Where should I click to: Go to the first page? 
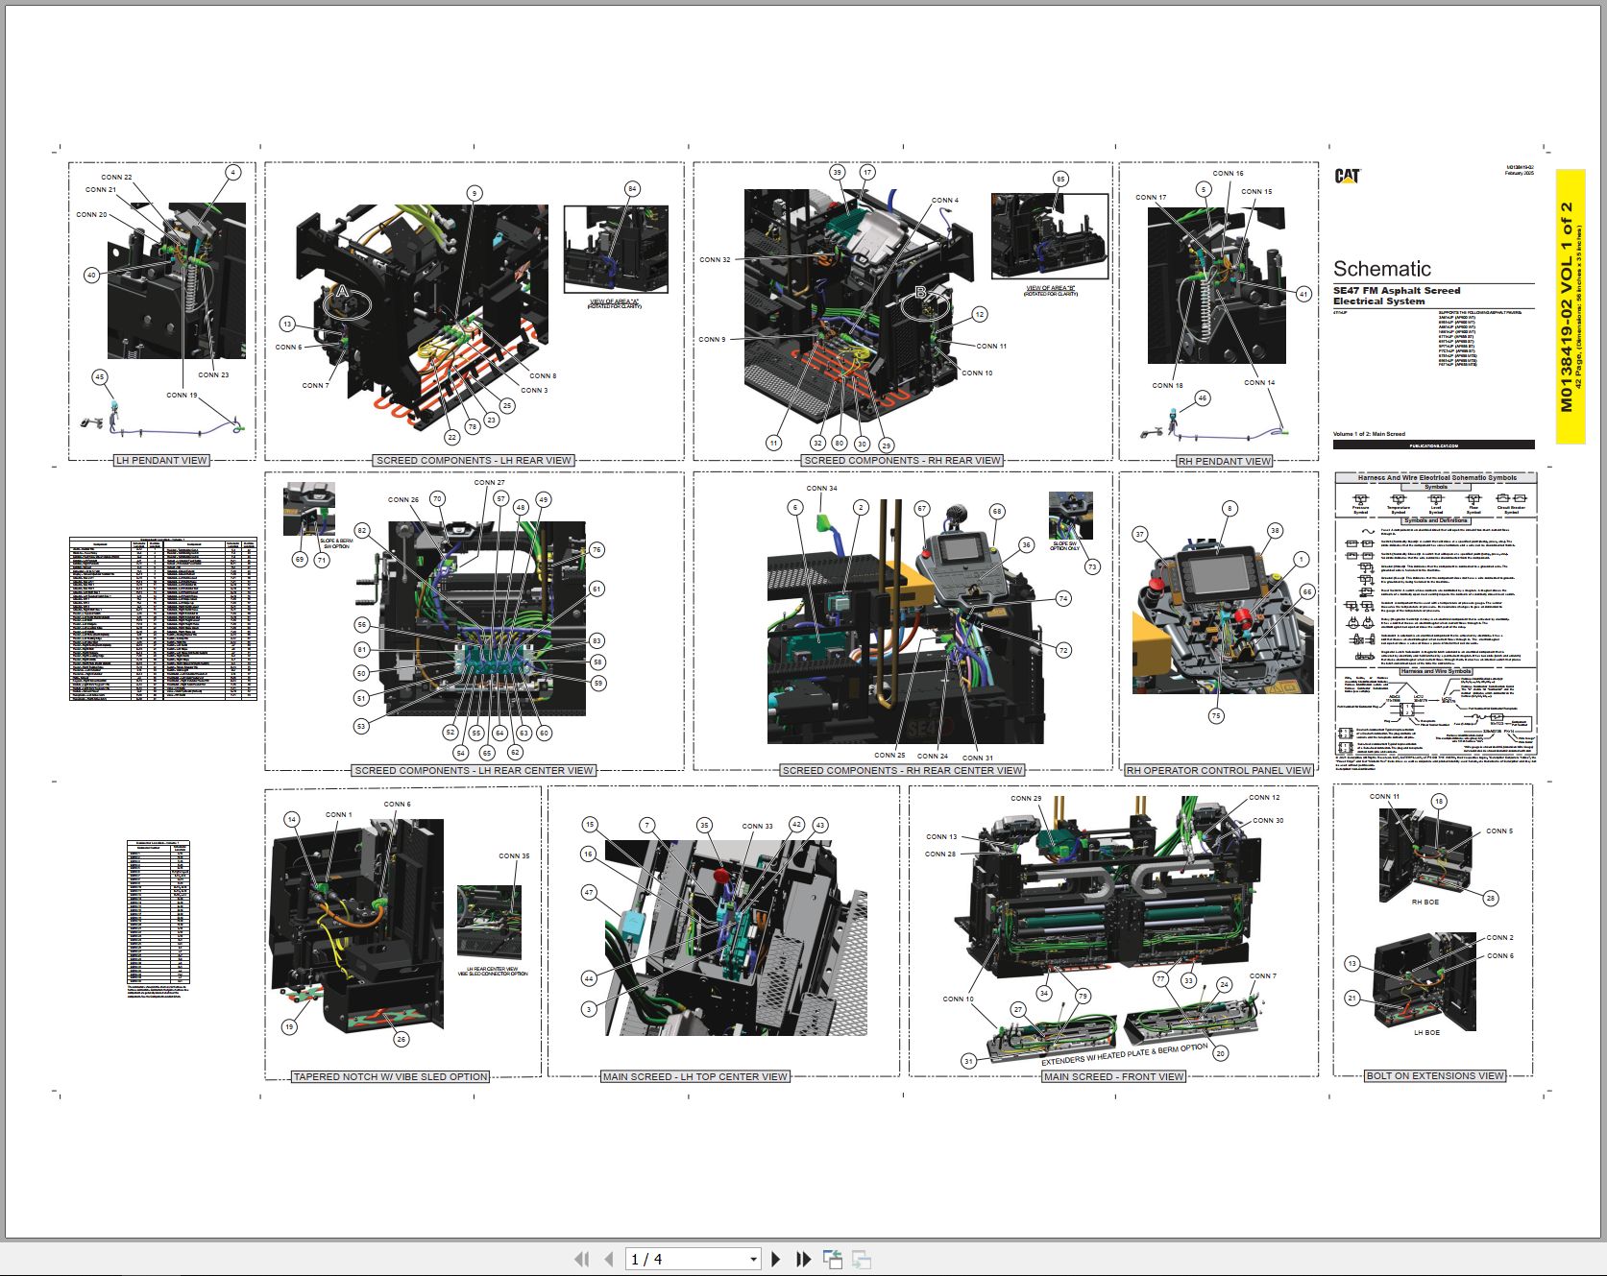581,1259
